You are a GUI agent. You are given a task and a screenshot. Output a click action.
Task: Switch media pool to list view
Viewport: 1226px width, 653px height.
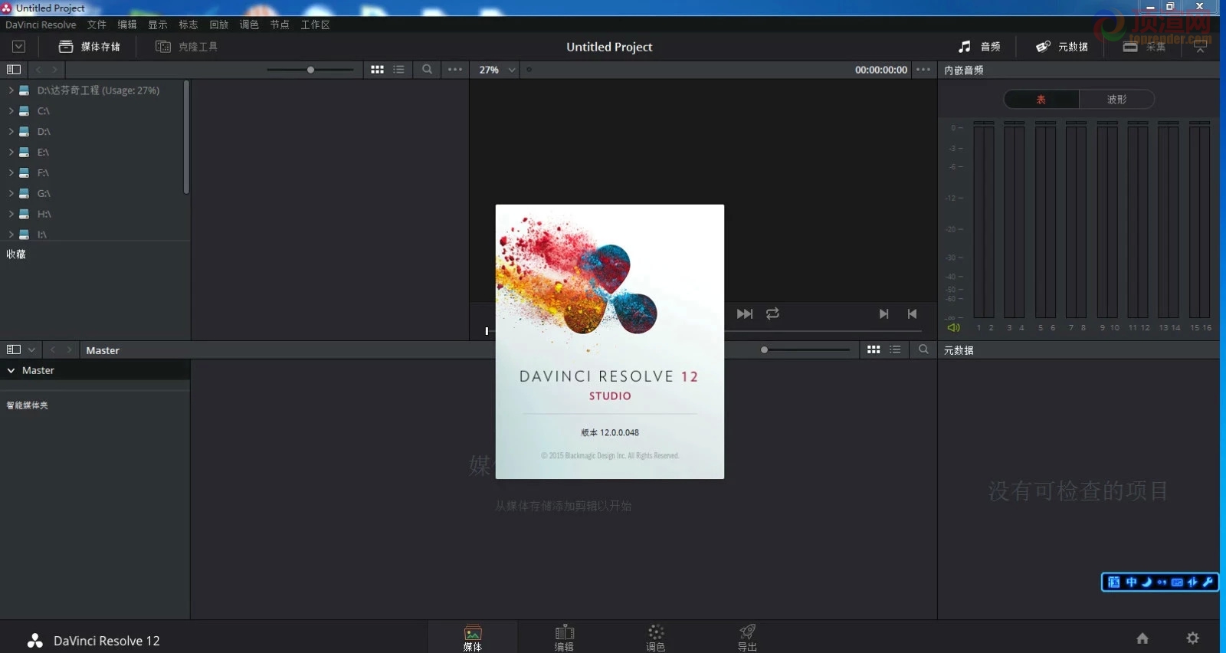click(x=895, y=349)
